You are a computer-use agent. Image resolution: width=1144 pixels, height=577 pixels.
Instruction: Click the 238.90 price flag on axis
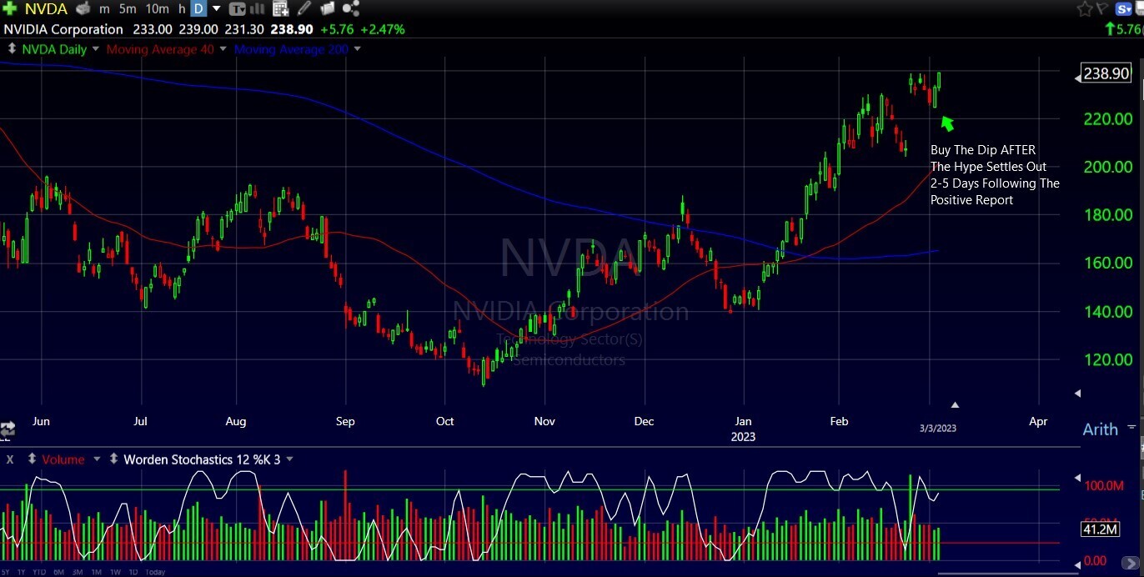tap(1106, 73)
